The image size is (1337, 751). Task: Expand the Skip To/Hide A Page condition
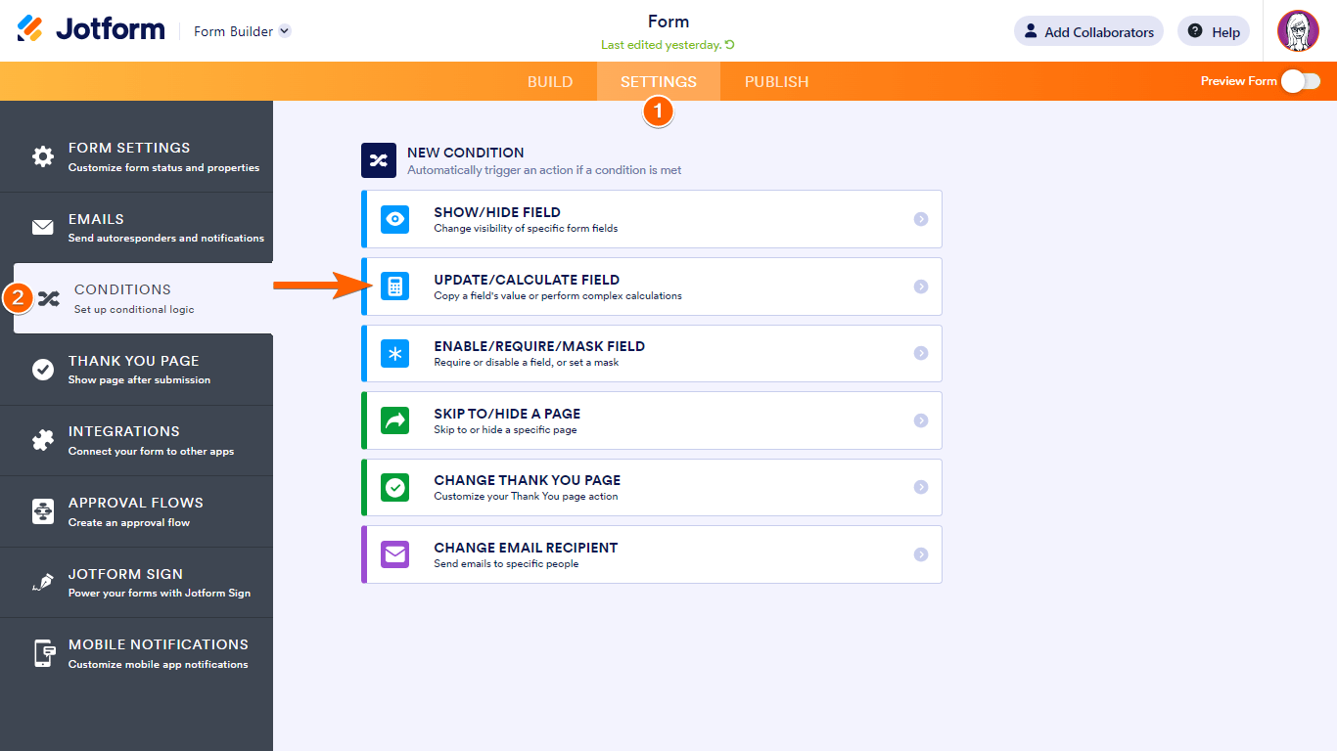[x=920, y=420]
